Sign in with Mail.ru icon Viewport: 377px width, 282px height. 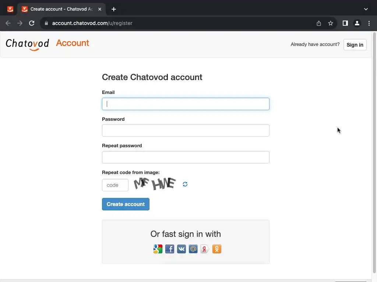(193, 249)
